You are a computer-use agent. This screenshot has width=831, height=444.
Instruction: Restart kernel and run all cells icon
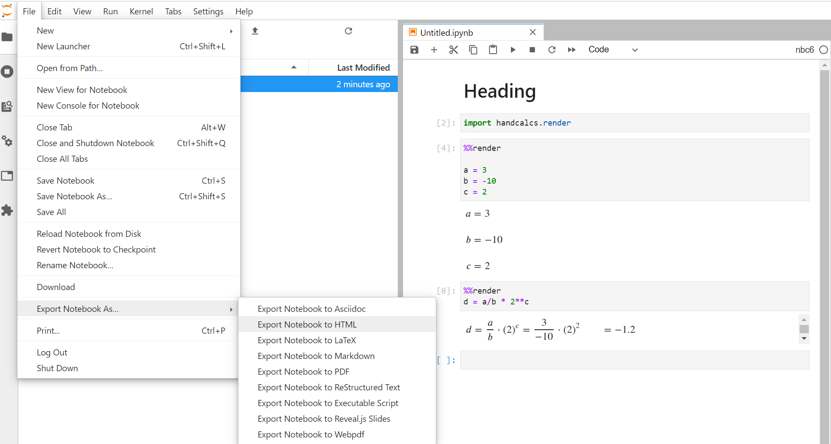[x=572, y=50]
